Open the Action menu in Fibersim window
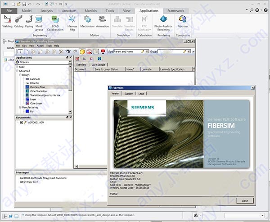 pyautogui.click(x=40, y=45)
